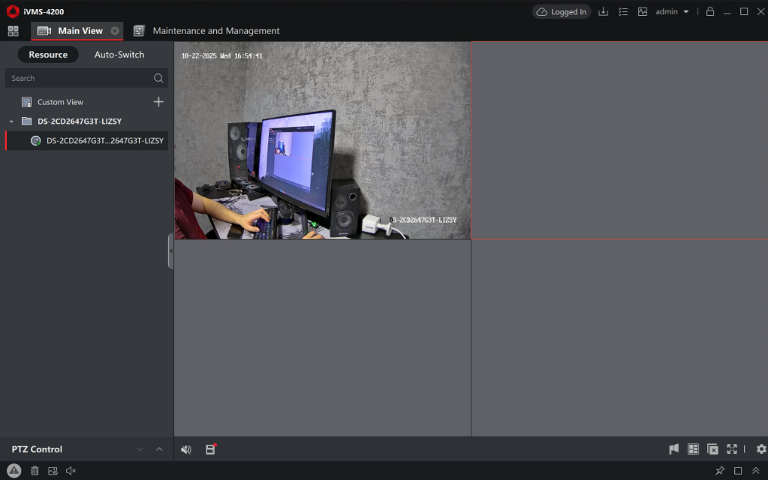This screenshot has width=768, height=480.
Task: Expand the alarm panel double chevron
Action: (756, 471)
